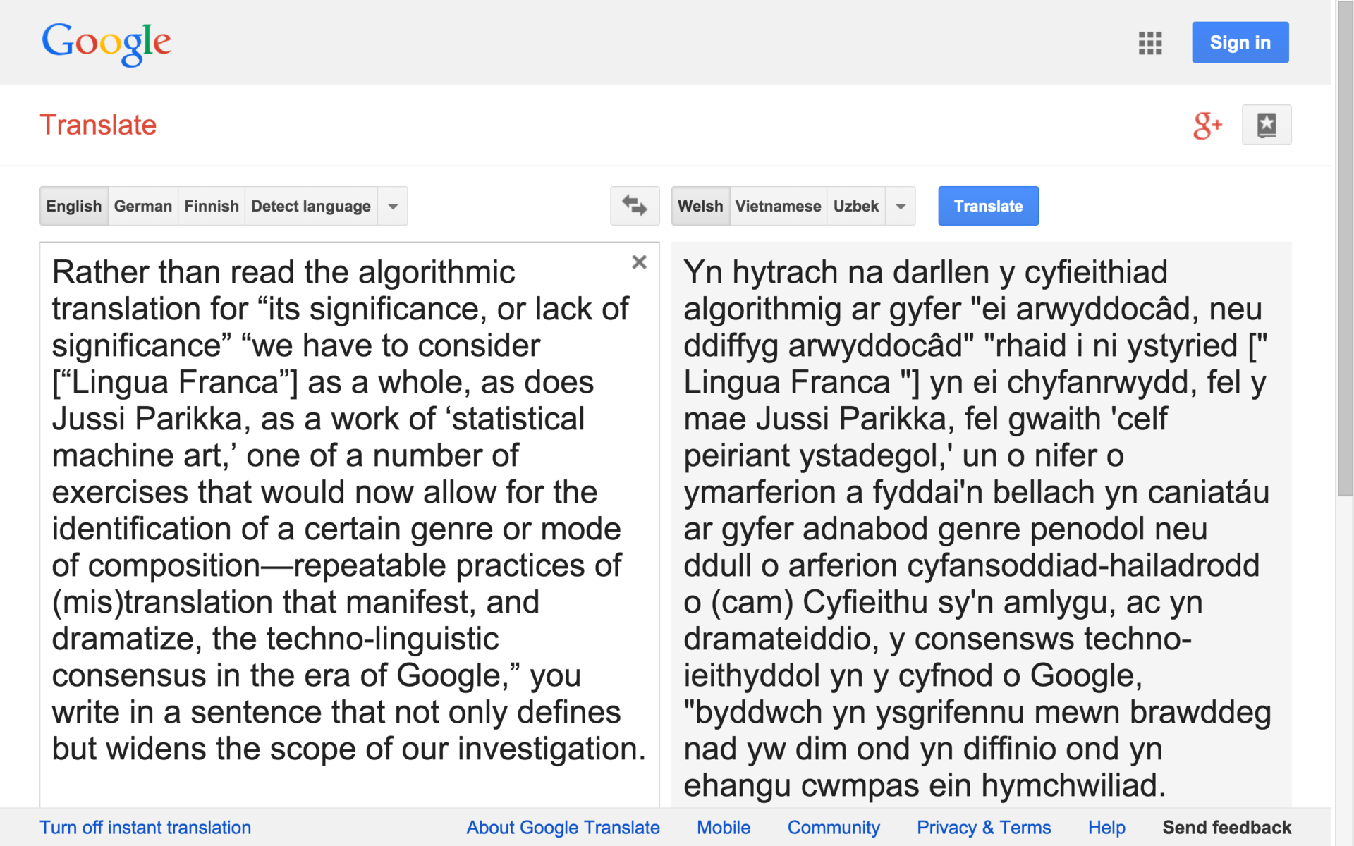Select German as source language
Screen dimensions: 1354x846
tap(142, 206)
